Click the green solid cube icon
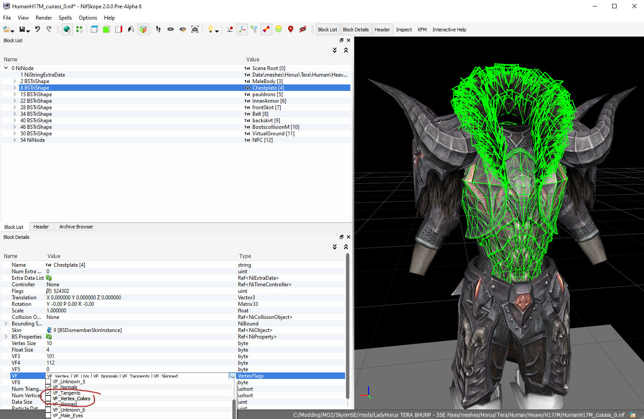The image size is (644, 419). (x=107, y=29)
